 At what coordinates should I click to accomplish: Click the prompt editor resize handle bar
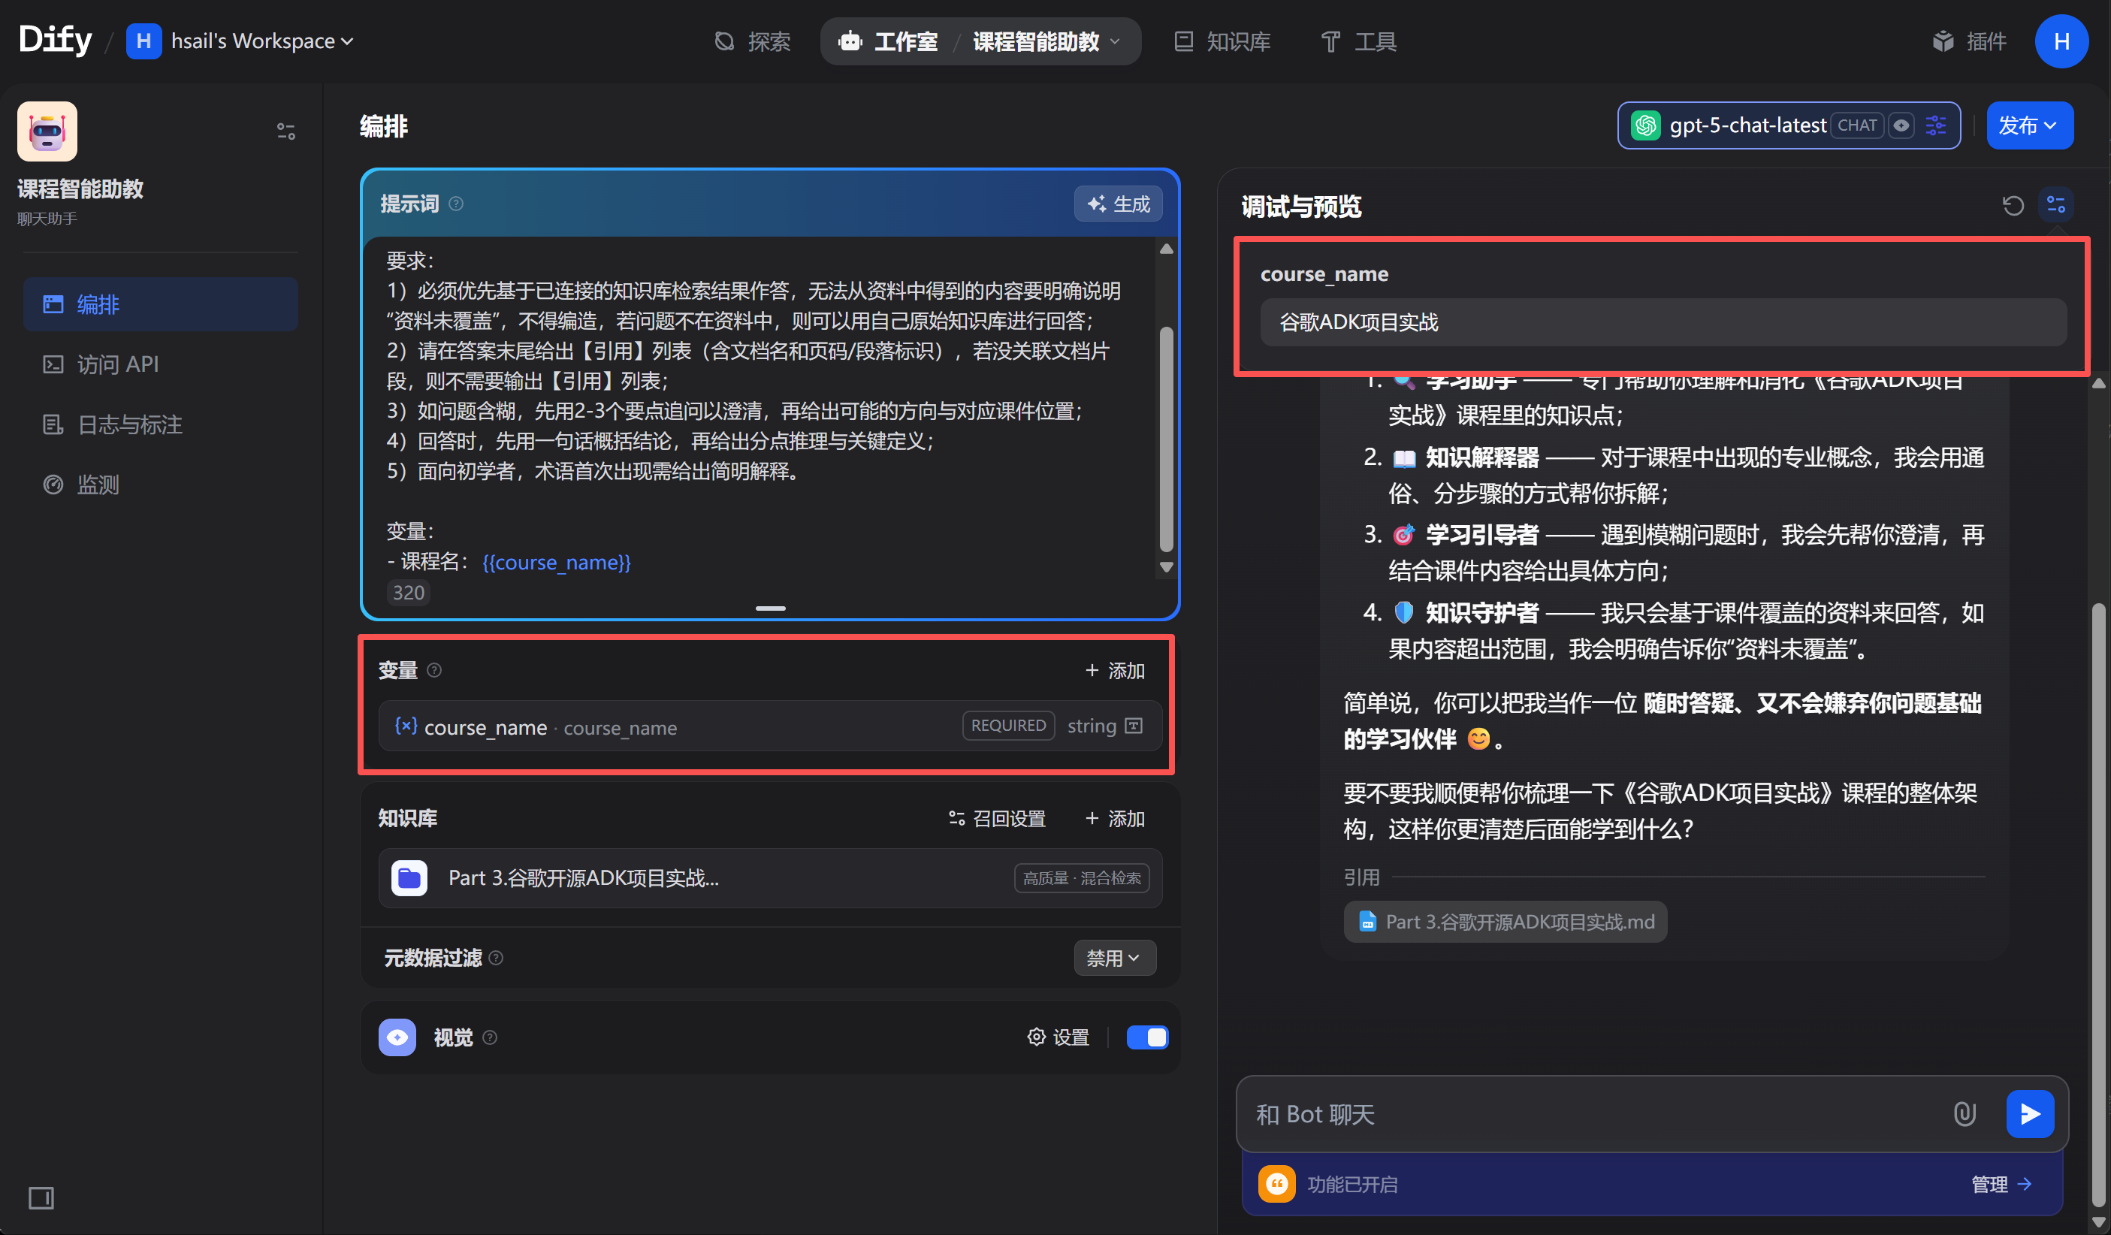point(771,608)
